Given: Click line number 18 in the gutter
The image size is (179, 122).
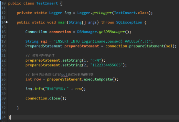Looking at the screenshot, I should (4, 41).
